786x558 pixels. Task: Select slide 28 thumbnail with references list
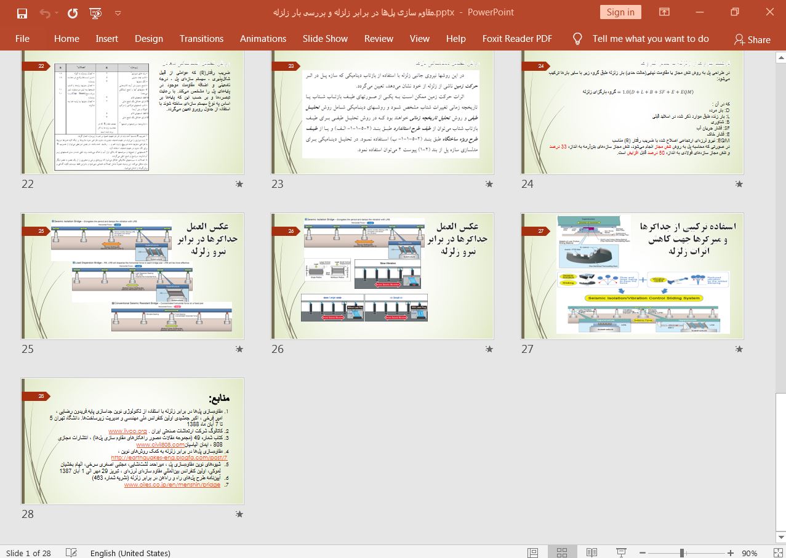tap(132, 441)
